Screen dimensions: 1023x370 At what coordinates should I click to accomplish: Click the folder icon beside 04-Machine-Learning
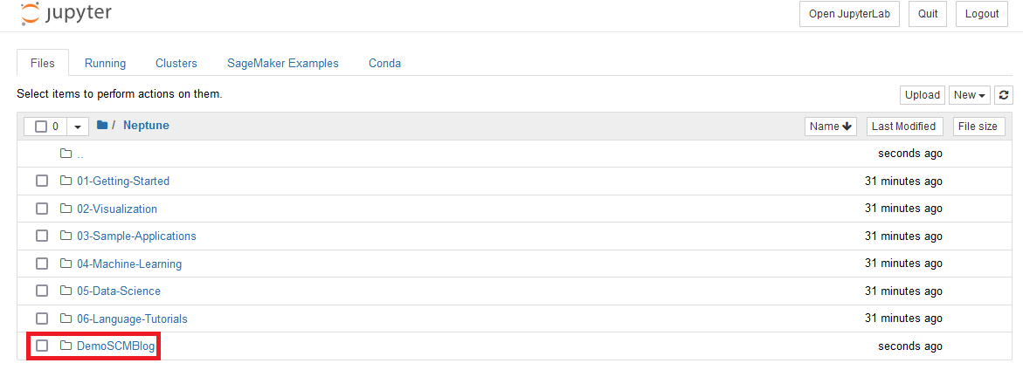pos(66,264)
